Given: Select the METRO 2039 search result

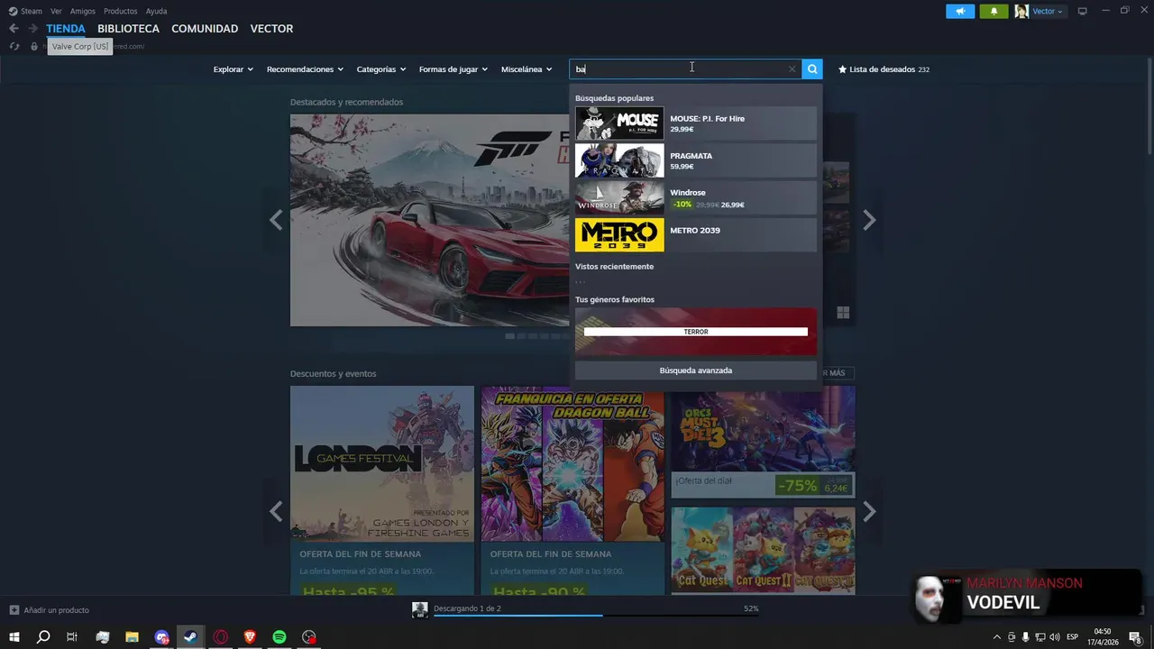Looking at the screenshot, I should (696, 235).
